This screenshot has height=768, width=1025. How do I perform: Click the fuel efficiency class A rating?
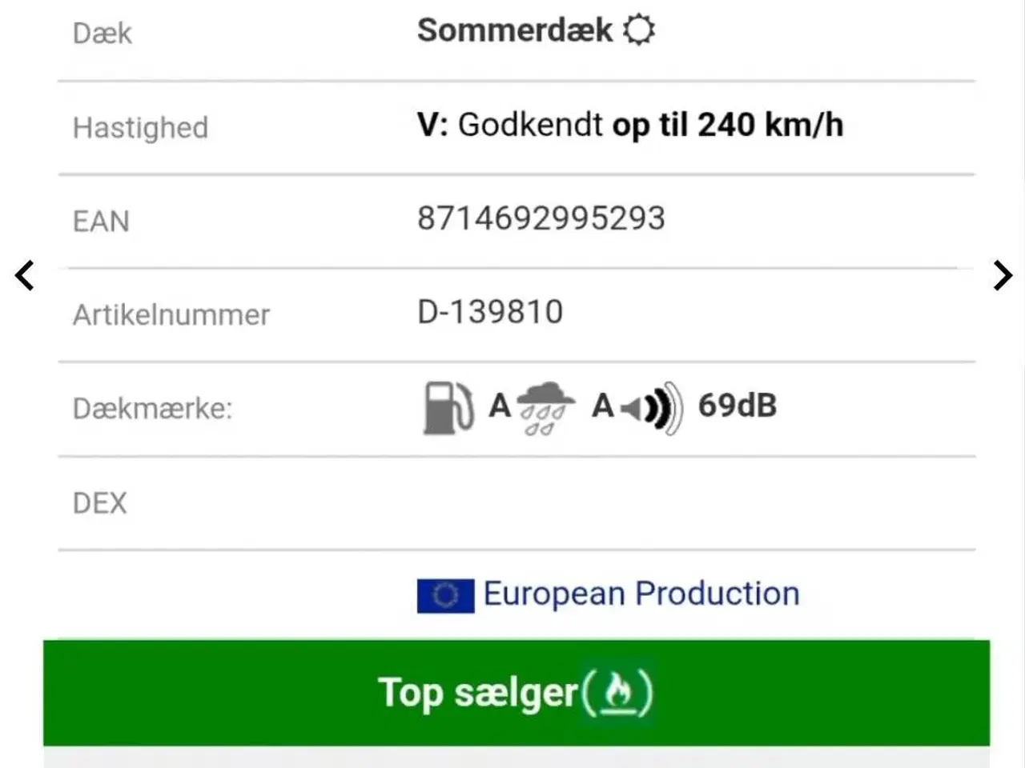(x=498, y=406)
